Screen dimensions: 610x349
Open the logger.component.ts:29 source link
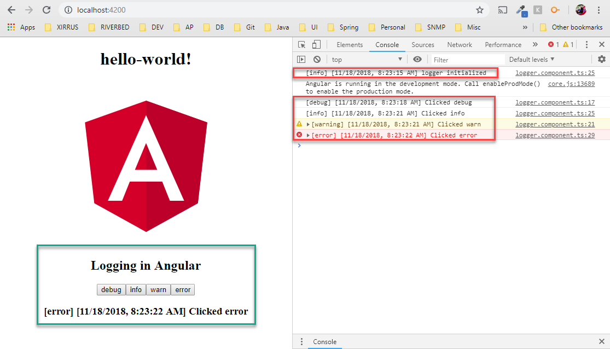pyautogui.click(x=555, y=135)
